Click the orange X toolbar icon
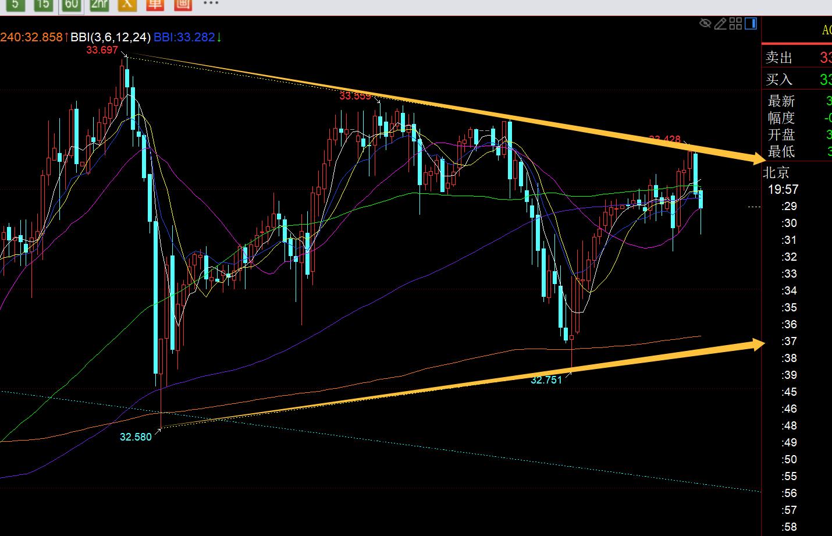The image size is (832, 536). (x=127, y=5)
